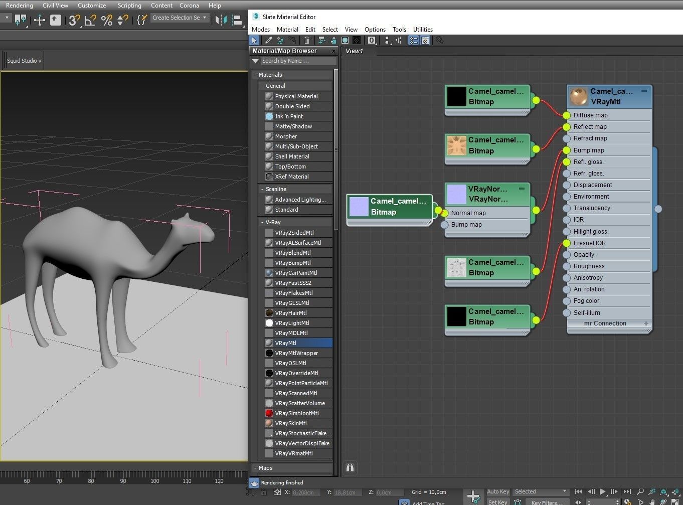Click Lay Out Children icon
683x505 pixels.
coord(398,41)
